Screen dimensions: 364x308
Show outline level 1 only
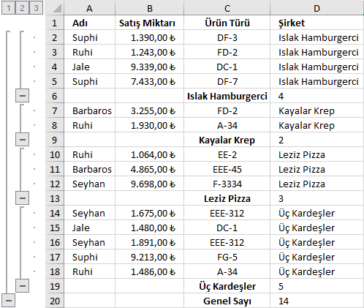click(x=9, y=8)
